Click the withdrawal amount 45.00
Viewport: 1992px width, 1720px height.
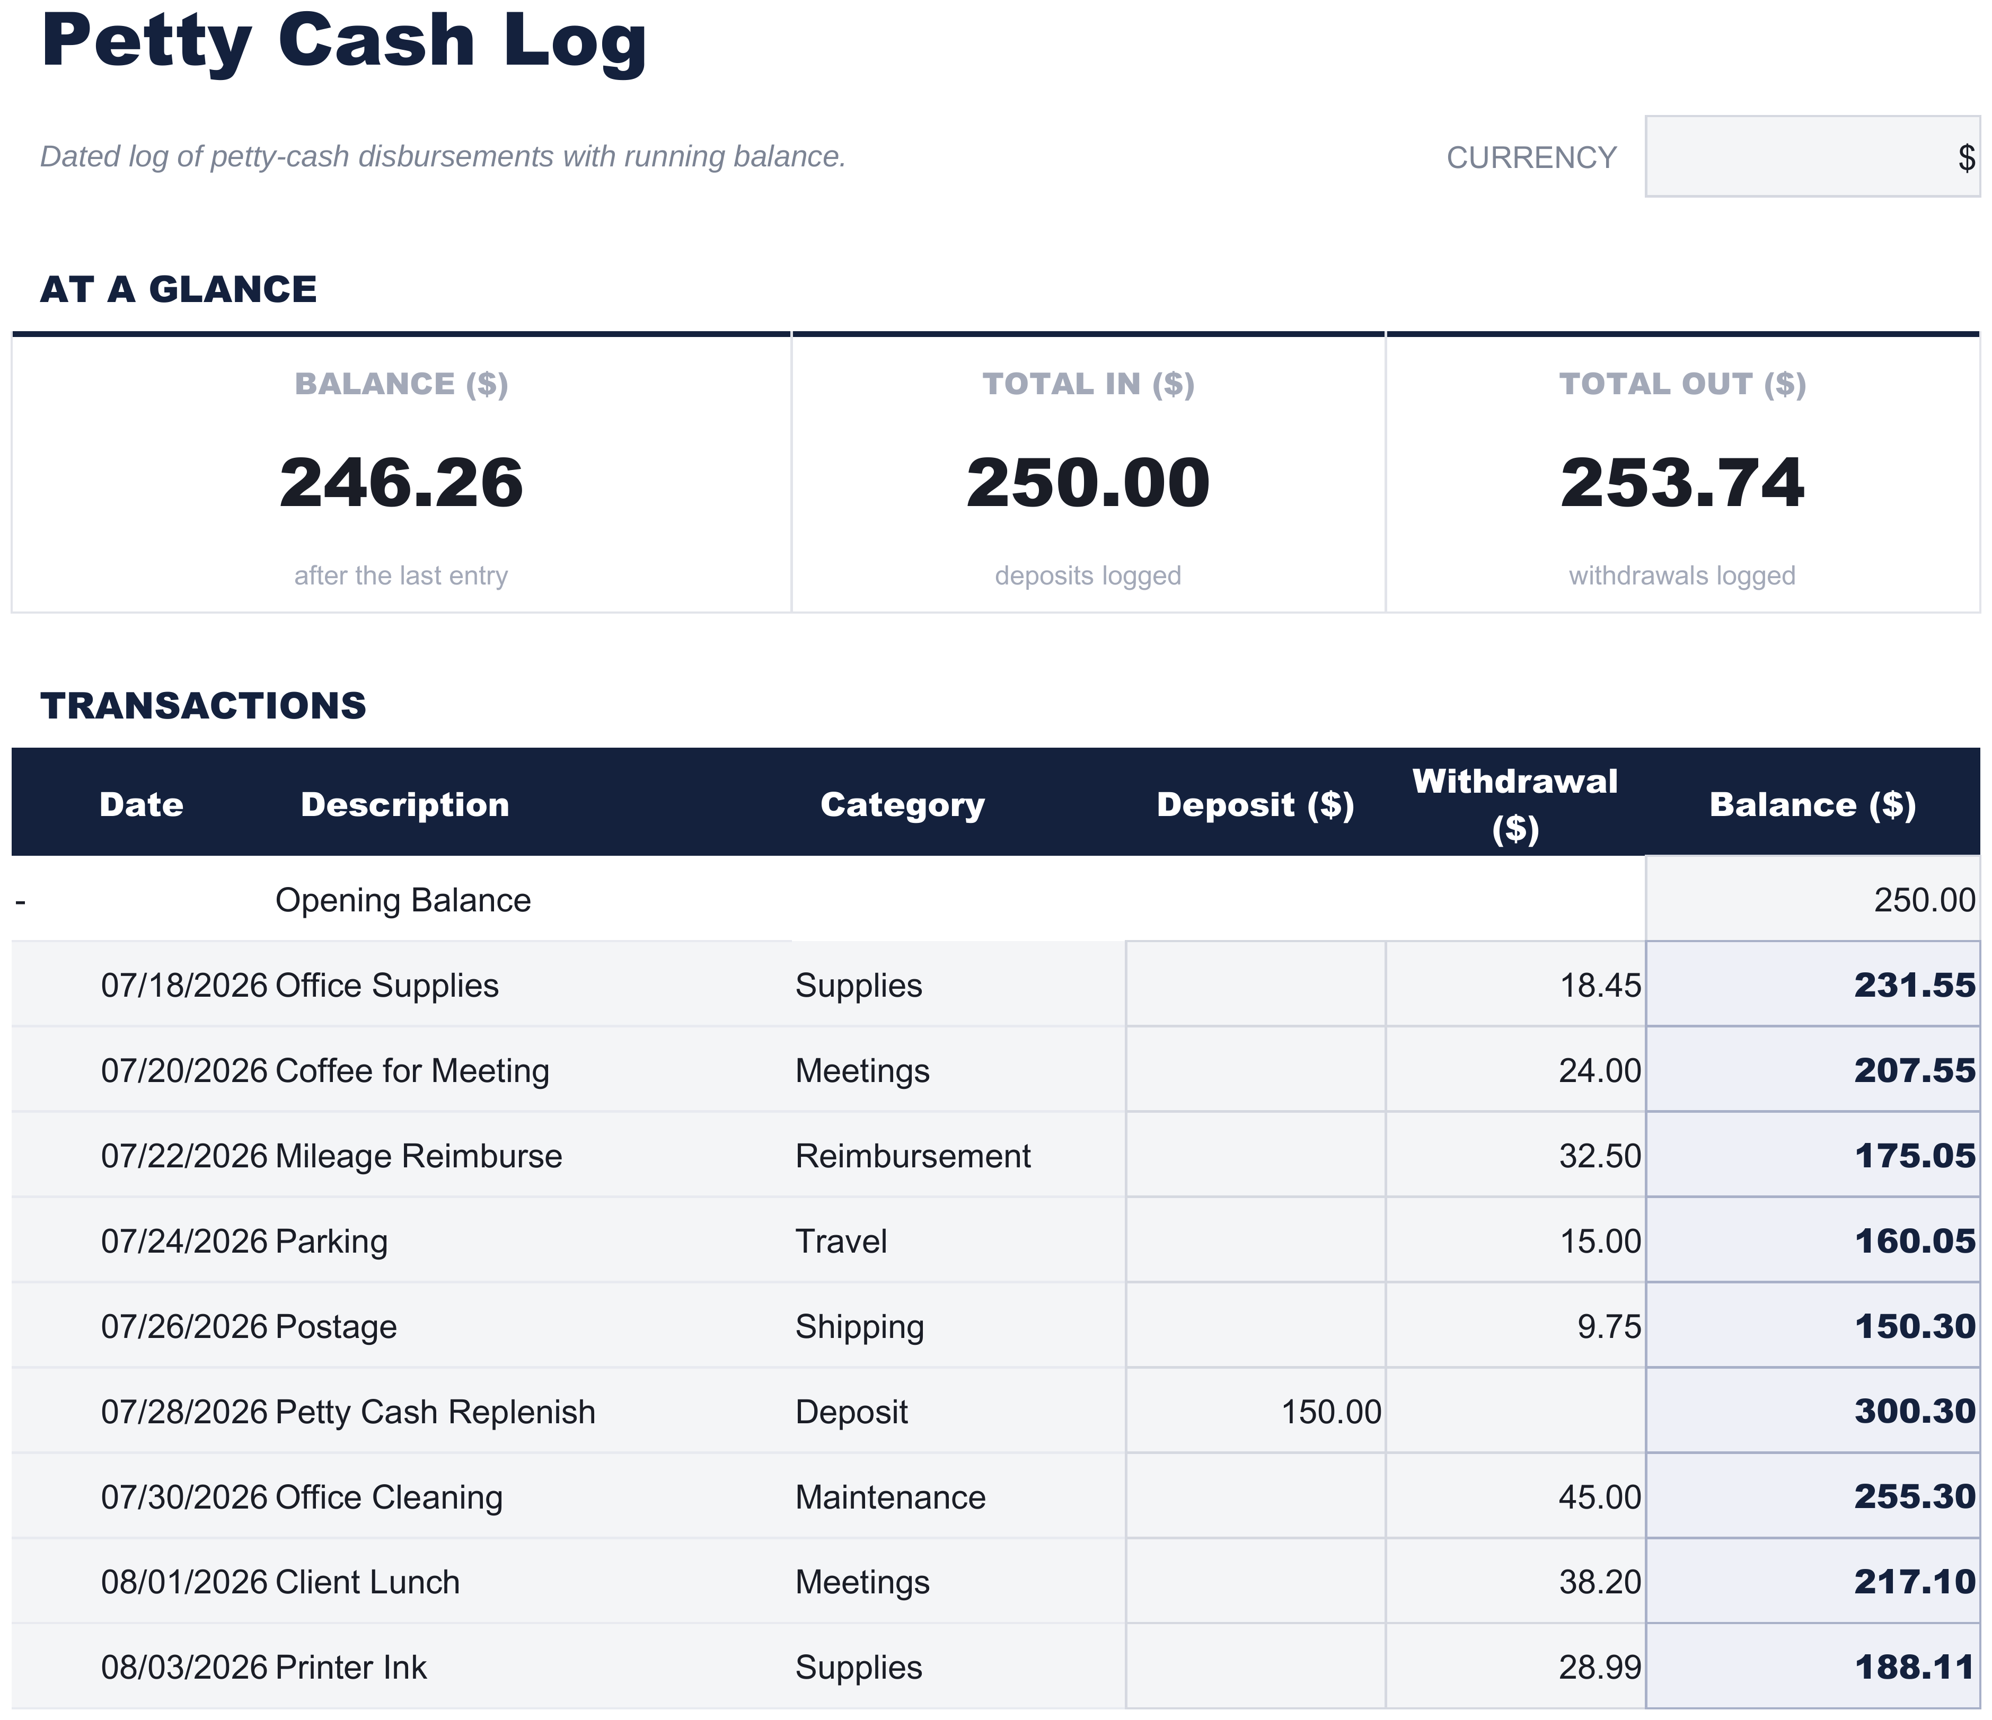click(x=1515, y=1496)
